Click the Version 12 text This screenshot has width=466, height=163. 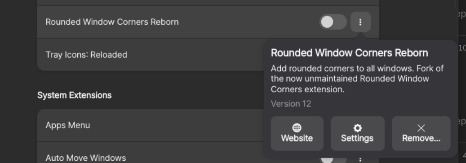291,104
